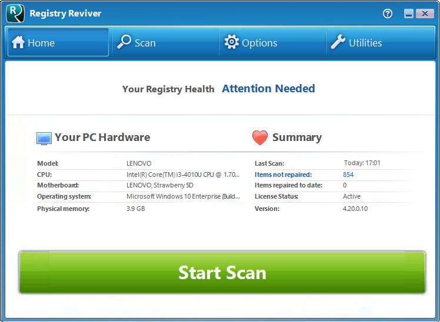The image size is (440, 322).
Task: Click the 3.9 GB physical memory value
Action: click(x=135, y=209)
